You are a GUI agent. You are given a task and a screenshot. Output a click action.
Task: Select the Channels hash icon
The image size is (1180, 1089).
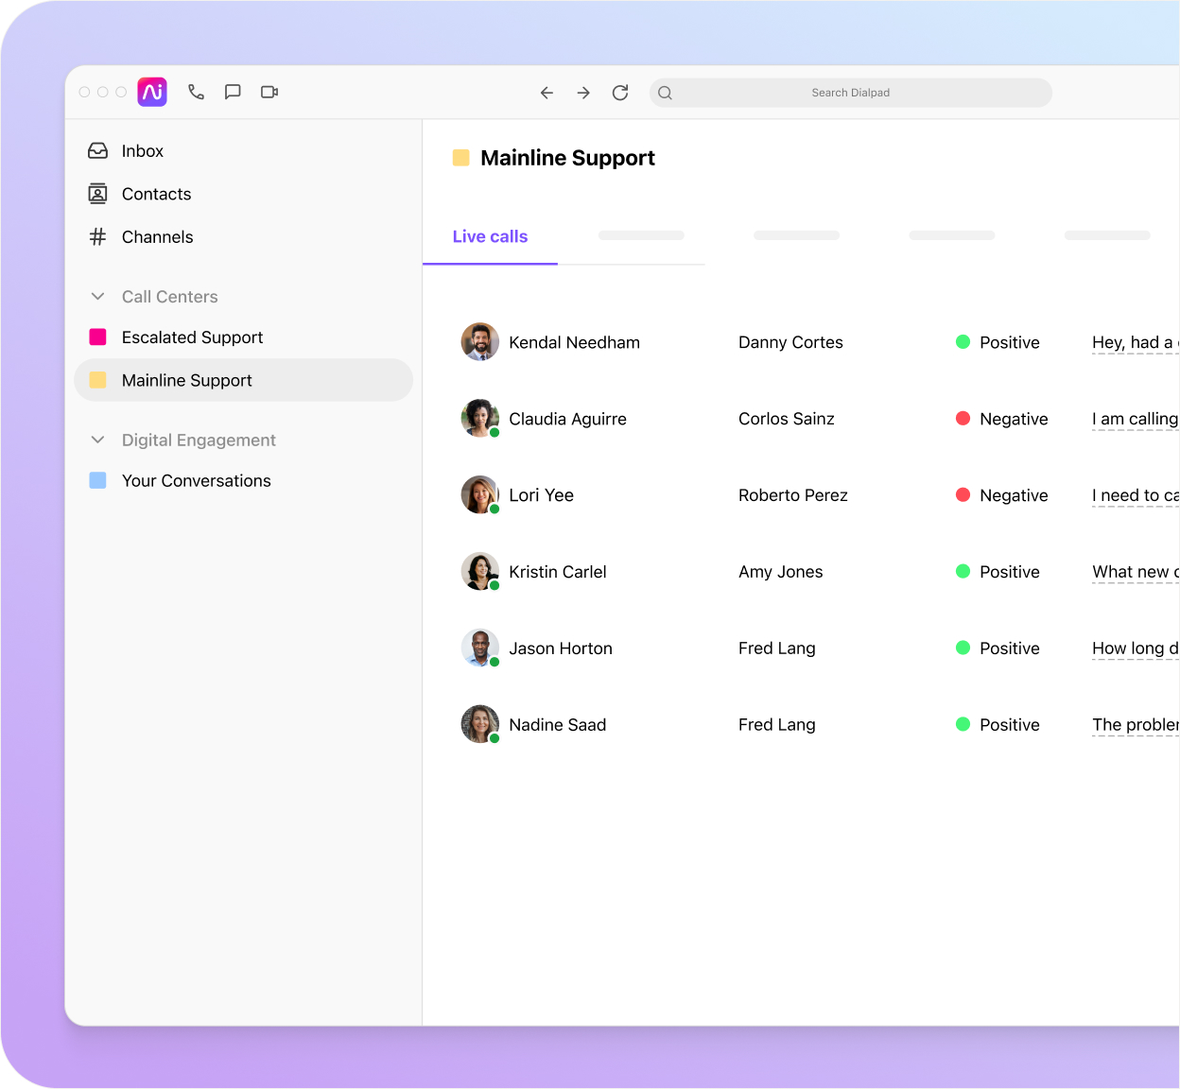coord(97,237)
